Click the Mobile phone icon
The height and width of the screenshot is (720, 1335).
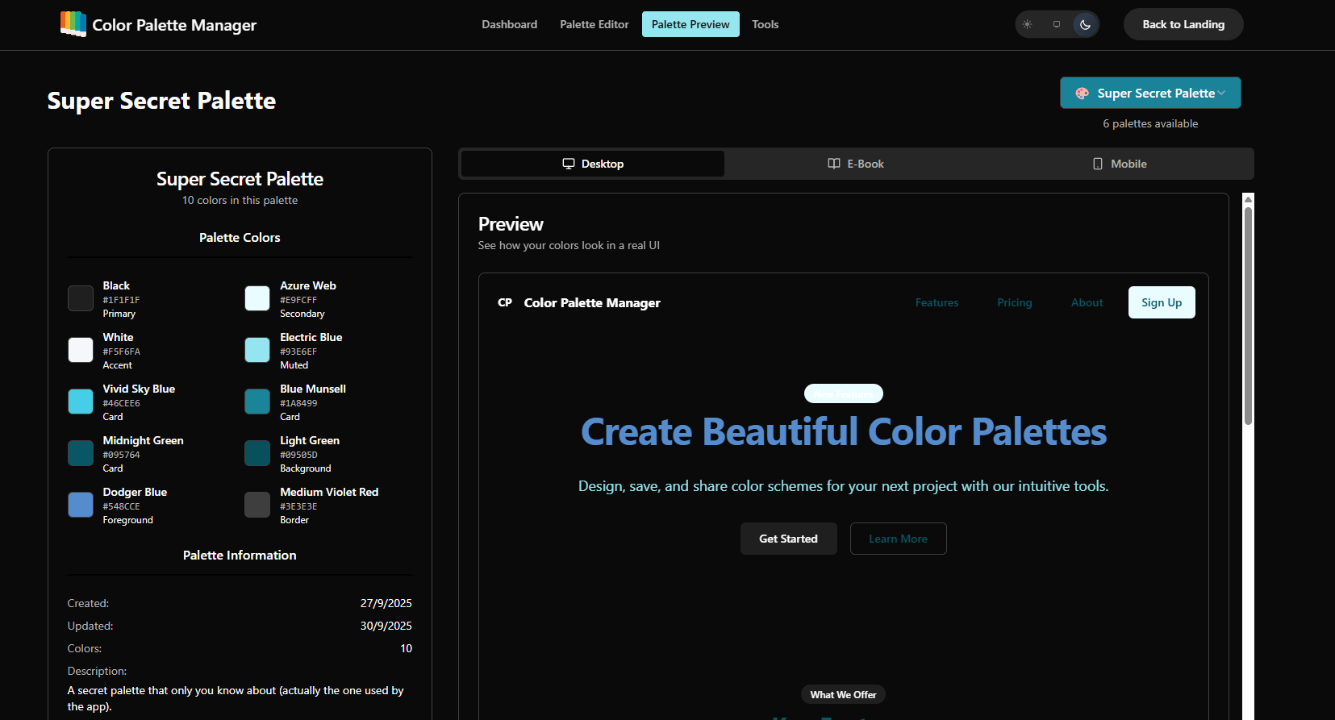1097,164
